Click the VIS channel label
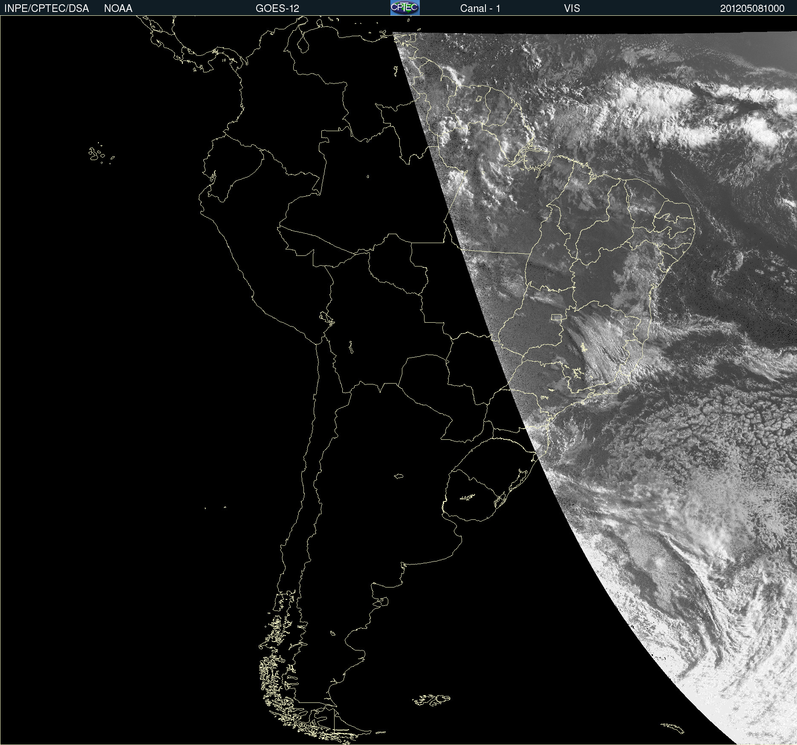The height and width of the screenshot is (745, 797). (572, 9)
